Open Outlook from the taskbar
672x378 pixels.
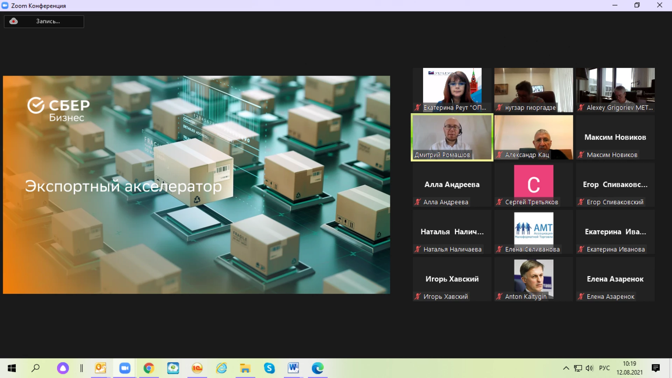pyautogui.click(x=101, y=368)
